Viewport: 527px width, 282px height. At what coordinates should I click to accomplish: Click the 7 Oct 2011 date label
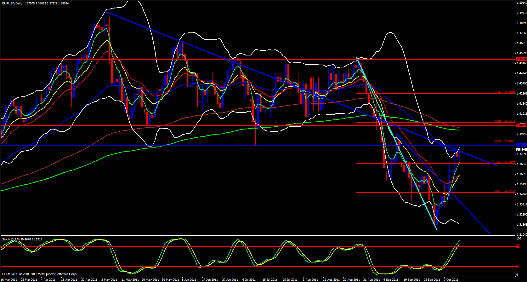click(x=451, y=280)
